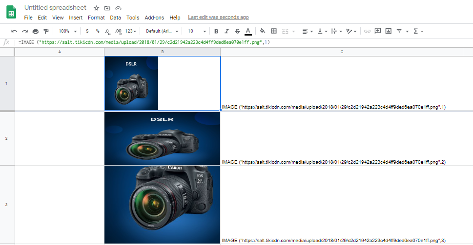The image size is (473, 245).
Task: Open the View menu
Action: pyautogui.click(x=58, y=18)
